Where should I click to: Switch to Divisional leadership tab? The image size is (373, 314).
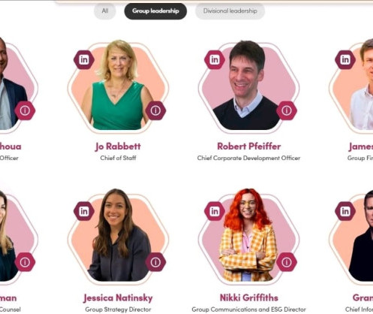tap(230, 11)
